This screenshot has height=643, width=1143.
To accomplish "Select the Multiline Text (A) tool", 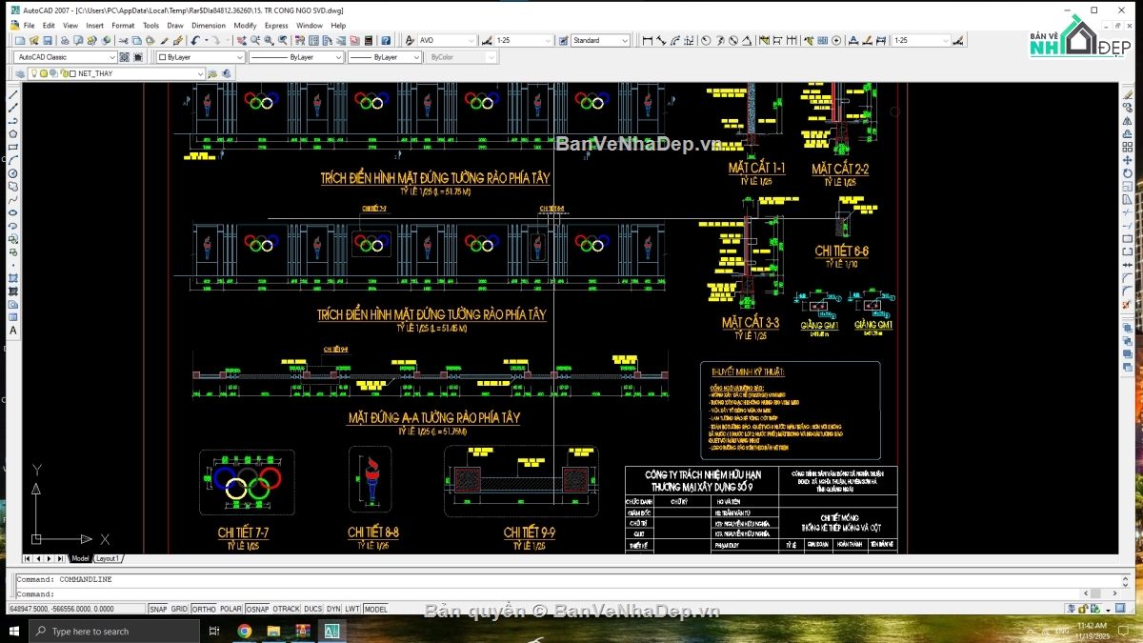I will (x=13, y=331).
